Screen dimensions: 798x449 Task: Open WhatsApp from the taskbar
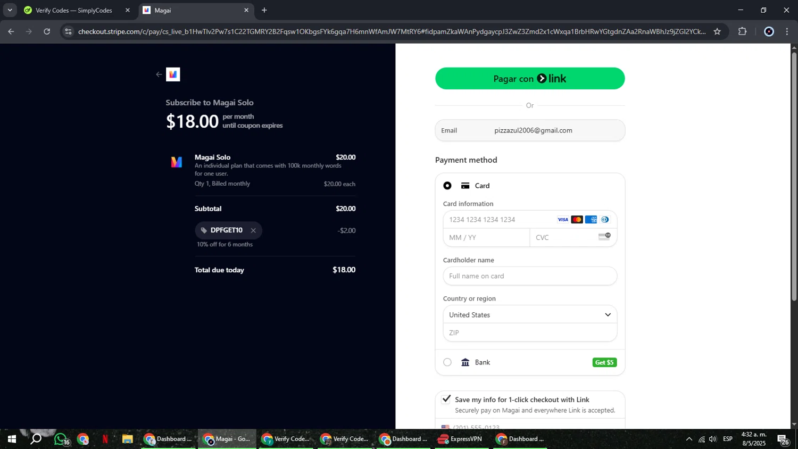coord(61,439)
